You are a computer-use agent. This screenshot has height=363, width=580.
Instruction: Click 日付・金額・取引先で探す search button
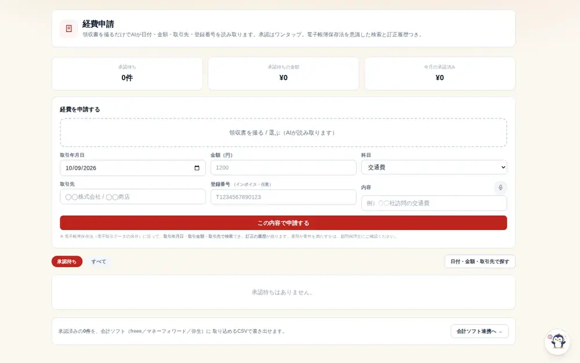[x=480, y=261]
